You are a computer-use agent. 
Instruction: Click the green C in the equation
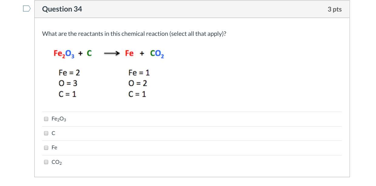point(89,53)
